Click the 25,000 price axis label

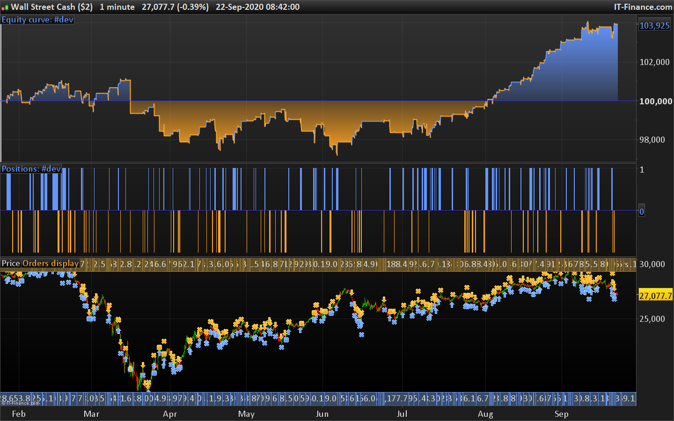coord(652,319)
